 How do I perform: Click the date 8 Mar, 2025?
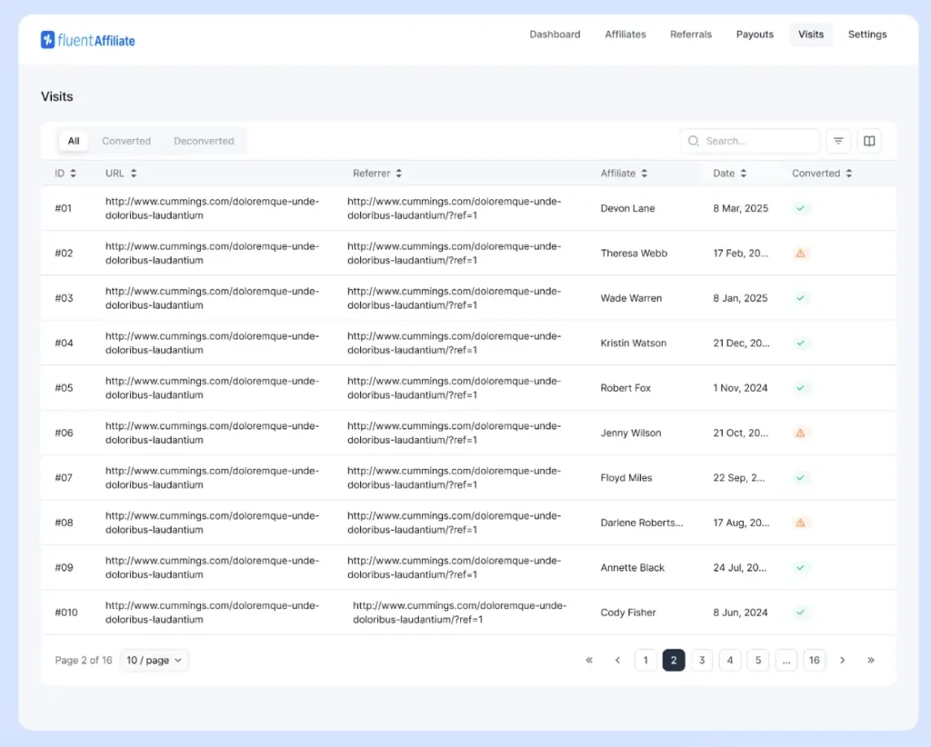tap(740, 208)
